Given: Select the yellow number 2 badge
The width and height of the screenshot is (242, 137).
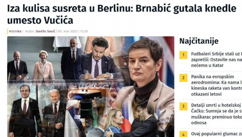Looking at the screenshot, I should pyautogui.click(x=183, y=78).
